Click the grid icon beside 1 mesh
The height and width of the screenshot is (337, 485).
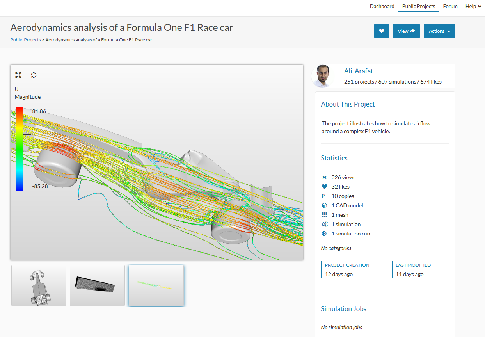(x=324, y=215)
